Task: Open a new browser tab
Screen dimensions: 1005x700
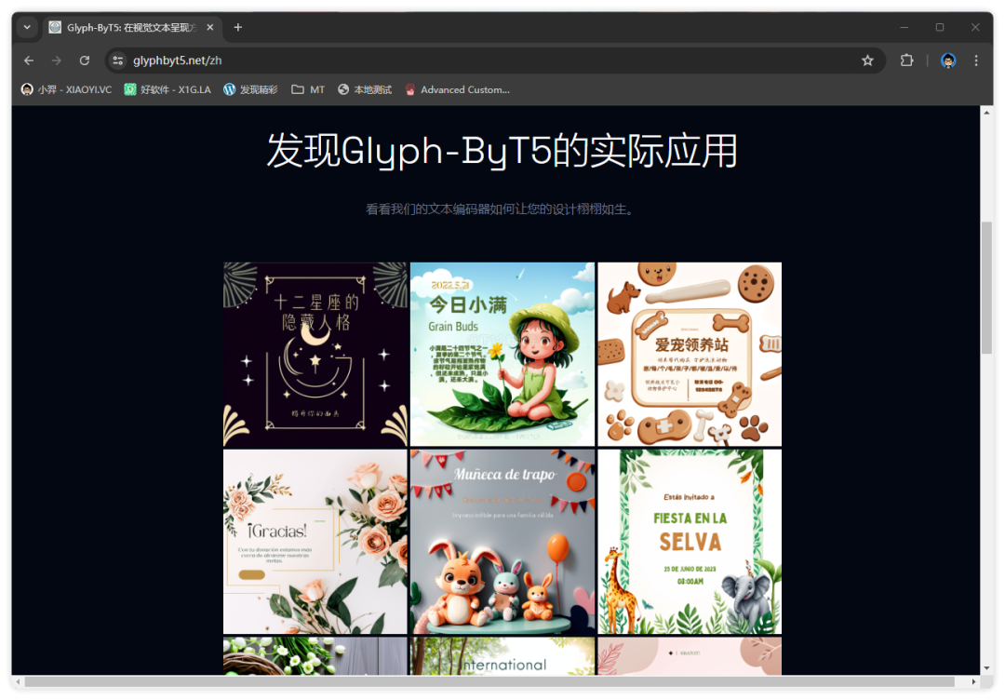Action: point(238,28)
